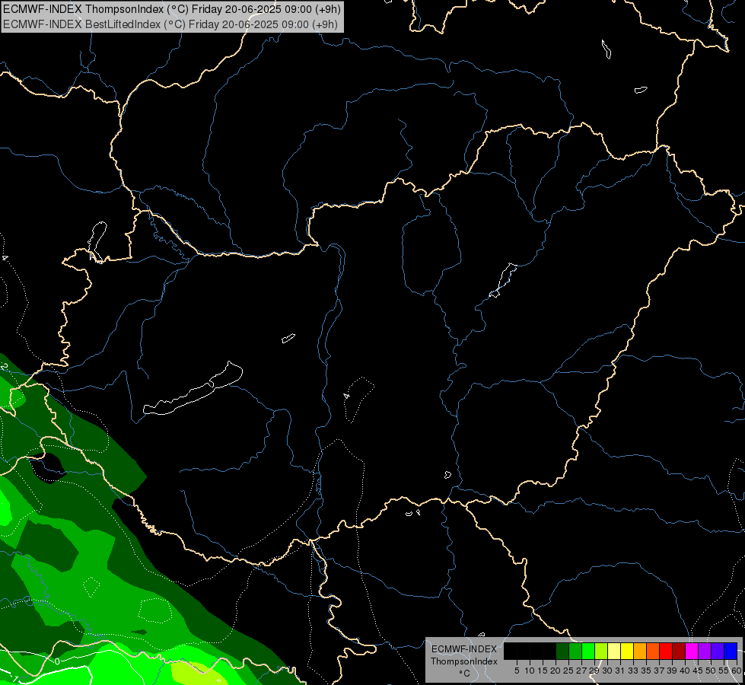Click the Lake Balaton outline on the map
The height and width of the screenshot is (685, 745).
[193, 388]
